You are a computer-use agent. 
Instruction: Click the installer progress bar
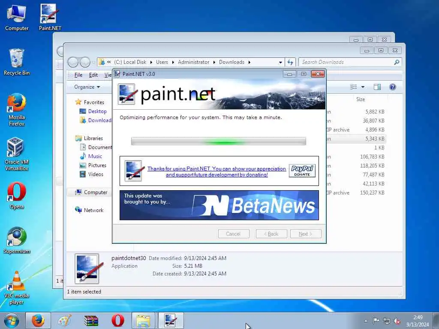click(x=218, y=141)
